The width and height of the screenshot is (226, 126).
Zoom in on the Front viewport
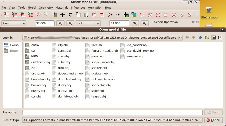[60, 23]
